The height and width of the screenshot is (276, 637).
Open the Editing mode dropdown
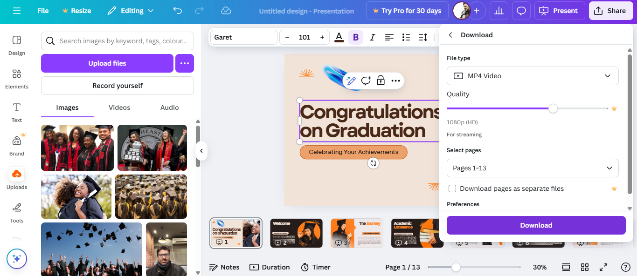click(130, 11)
